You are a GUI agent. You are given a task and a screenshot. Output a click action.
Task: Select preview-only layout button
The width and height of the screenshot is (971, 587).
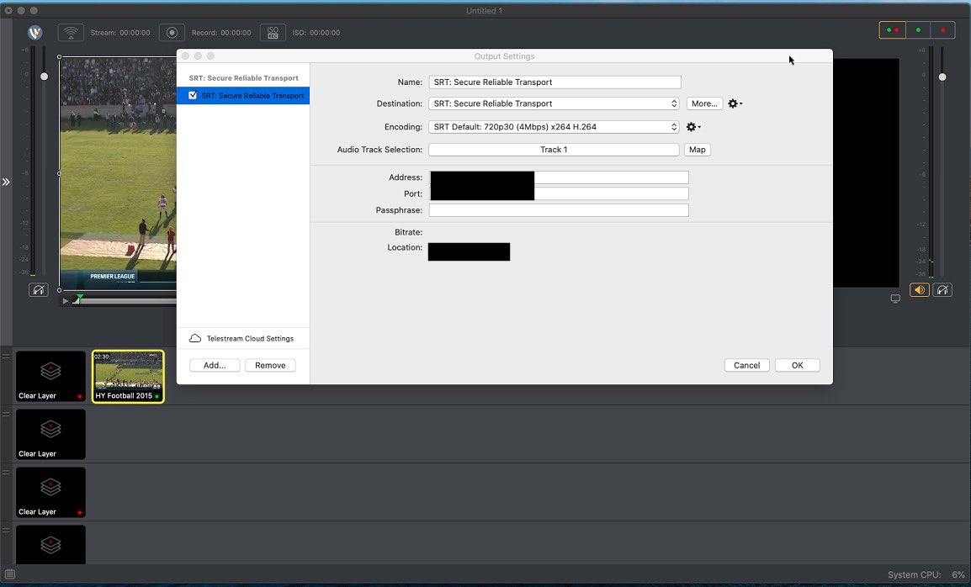[x=918, y=29]
